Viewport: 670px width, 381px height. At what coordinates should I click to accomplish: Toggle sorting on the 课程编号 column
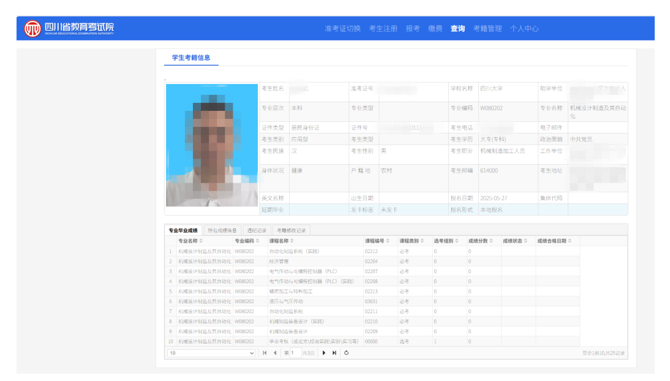[386, 241]
